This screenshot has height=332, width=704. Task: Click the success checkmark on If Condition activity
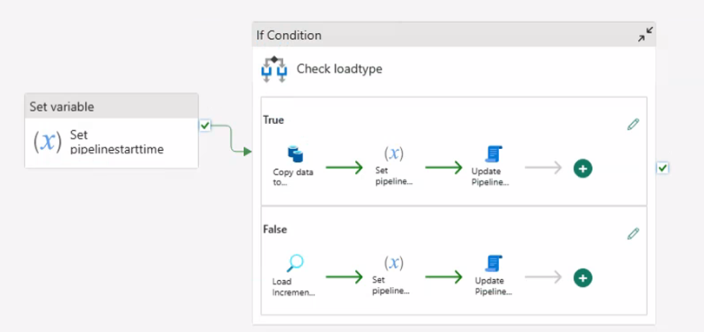point(662,168)
